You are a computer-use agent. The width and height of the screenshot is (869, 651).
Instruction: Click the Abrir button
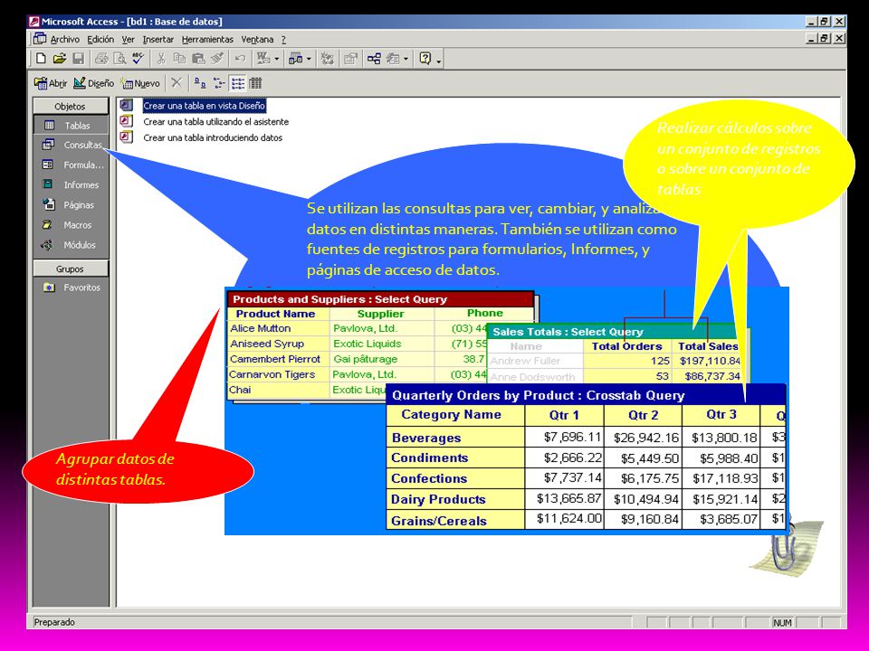click(51, 83)
